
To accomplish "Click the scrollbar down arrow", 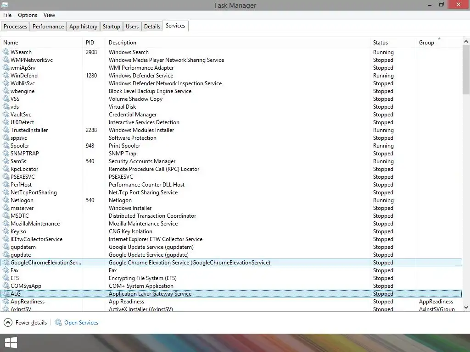I will click(466, 308).
